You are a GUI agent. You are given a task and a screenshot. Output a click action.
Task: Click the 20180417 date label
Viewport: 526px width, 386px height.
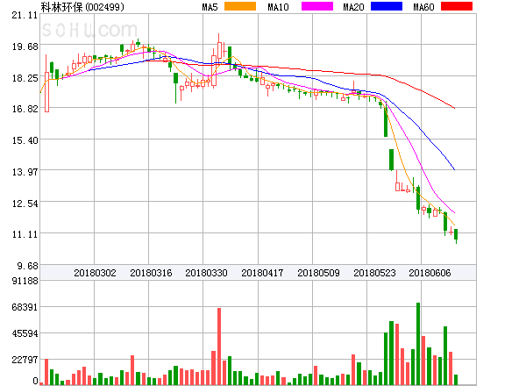pos(262,273)
